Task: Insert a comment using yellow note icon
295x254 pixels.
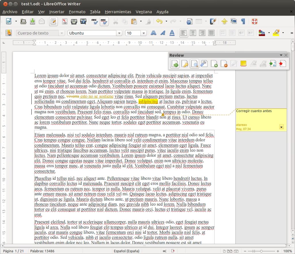Action: click(243, 64)
